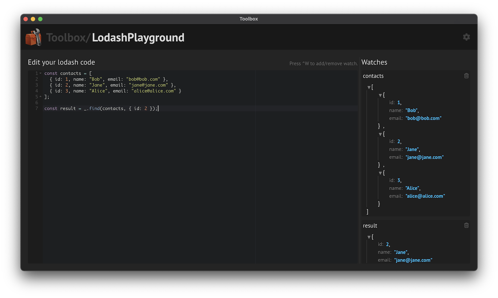The width and height of the screenshot is (498, 298).
Task: Close the Toolbox window with red button
Action: (26, 19)
